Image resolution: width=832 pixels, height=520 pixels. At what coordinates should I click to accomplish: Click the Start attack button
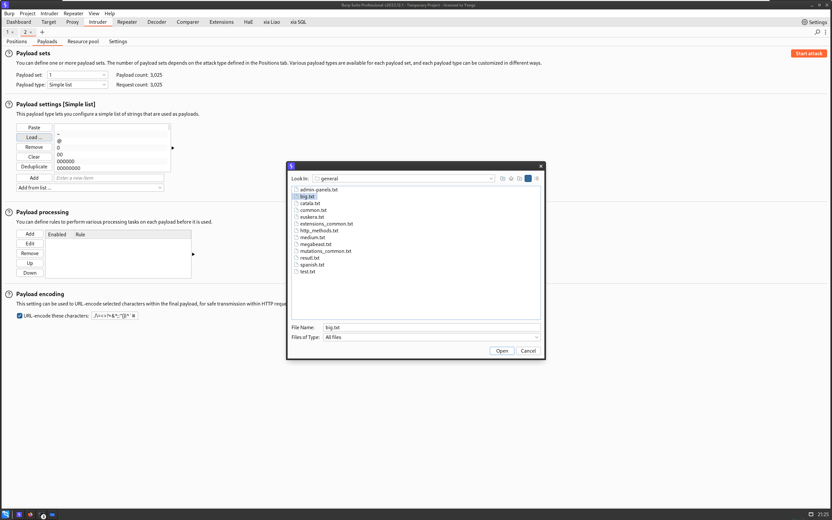809,53
